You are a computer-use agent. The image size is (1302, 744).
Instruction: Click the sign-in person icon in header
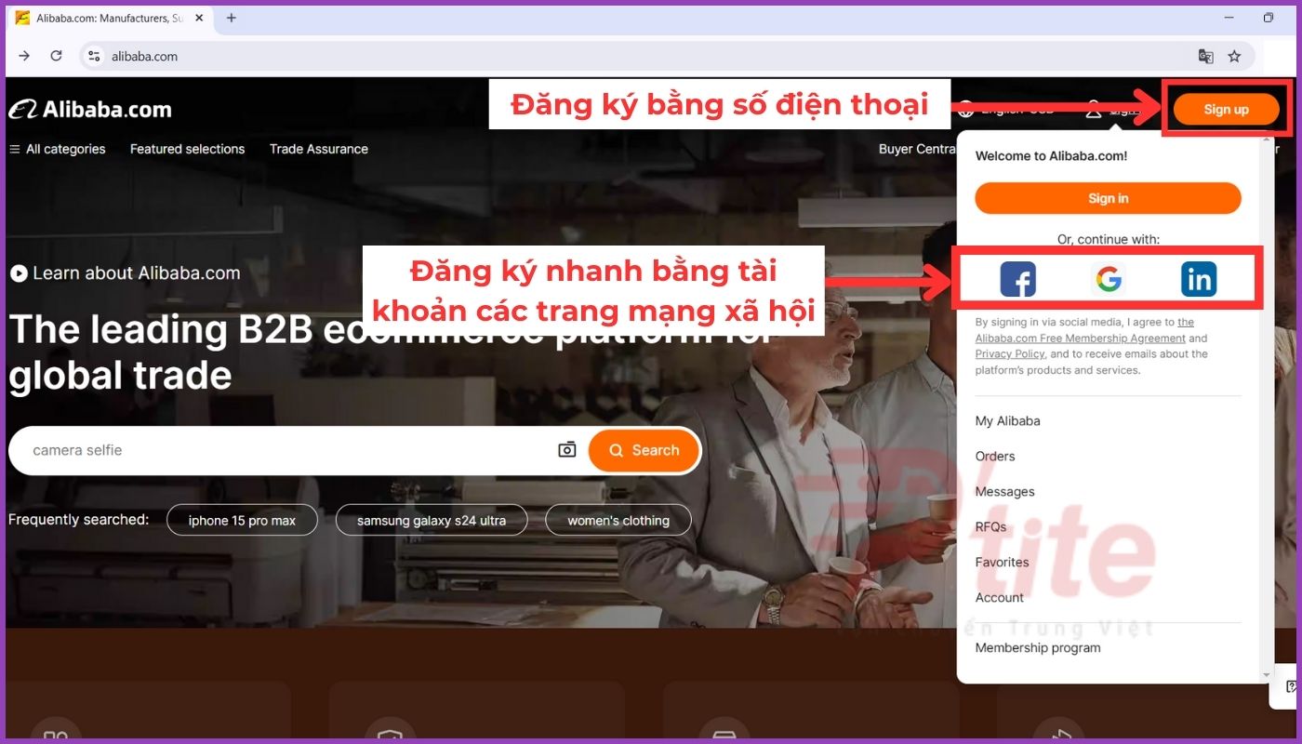pyautogui.click(x=1094, y=109)
